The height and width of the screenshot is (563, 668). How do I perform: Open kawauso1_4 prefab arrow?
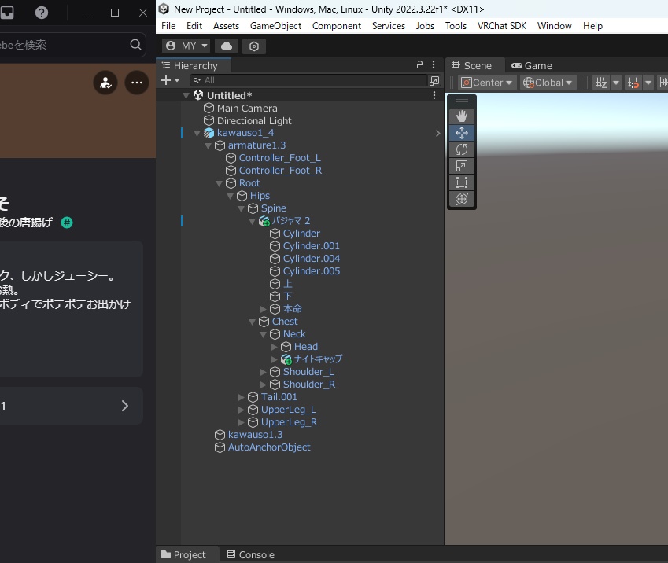point(437,134)
